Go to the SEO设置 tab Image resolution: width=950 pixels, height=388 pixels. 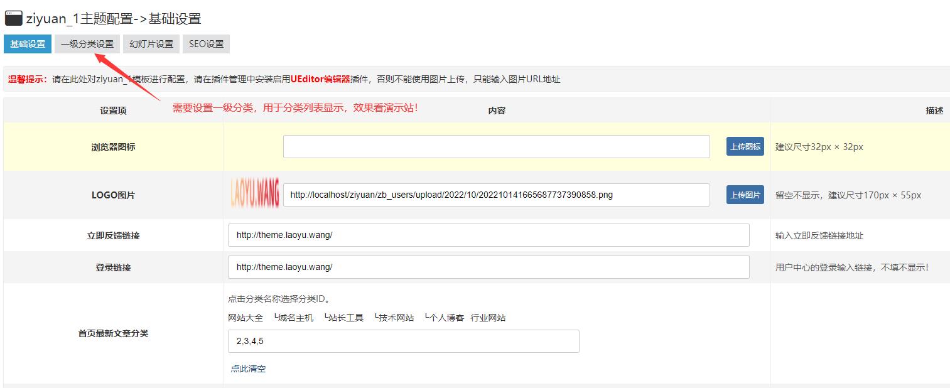tap(206, 44)
